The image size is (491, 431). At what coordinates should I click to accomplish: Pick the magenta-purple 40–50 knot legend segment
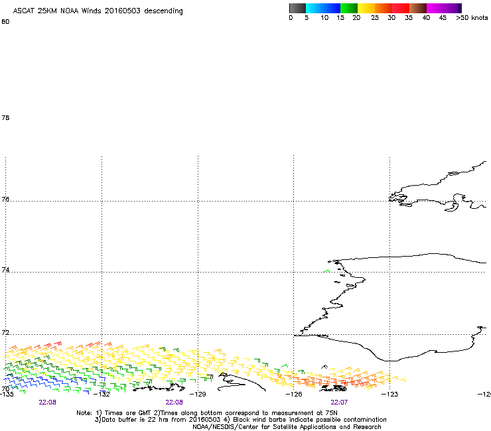tap(444, 8)
